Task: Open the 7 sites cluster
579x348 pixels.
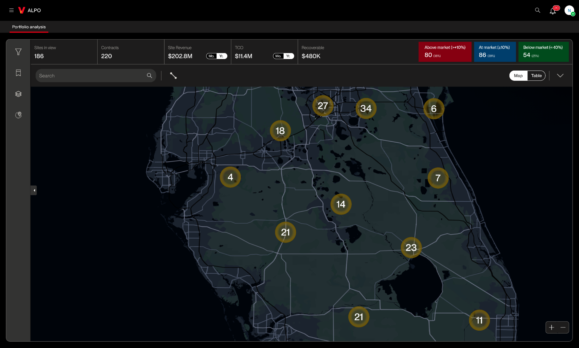Action: pos(438,178)
